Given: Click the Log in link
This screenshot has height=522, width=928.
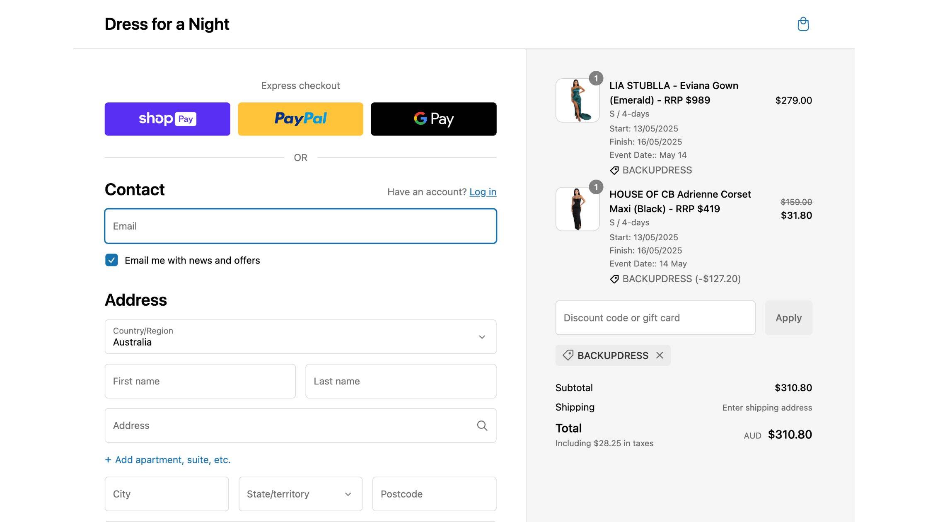Looking at the screenshot, I should tap(483, 192).
